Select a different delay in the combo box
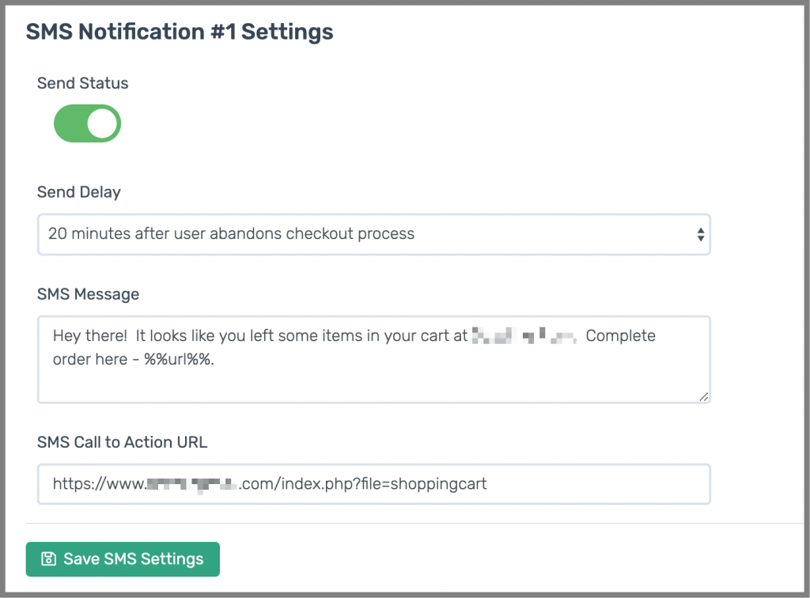This screenshot has width=810, height=598. tap(373, 234)
